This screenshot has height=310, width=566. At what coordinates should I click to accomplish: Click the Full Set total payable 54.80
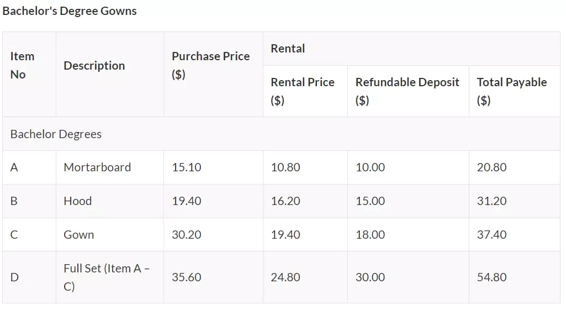492,277
